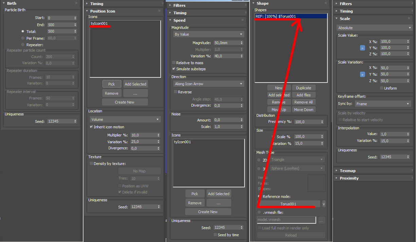Viewport: 416px width, 242px height.
Task: Click the grip handle on the Birth rollout header
Action: [x=76, y=3]
